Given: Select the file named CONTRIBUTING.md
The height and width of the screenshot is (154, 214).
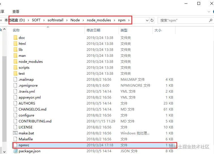Looking at the screenshot, I should pyautogui.click(x=35, y=121).
